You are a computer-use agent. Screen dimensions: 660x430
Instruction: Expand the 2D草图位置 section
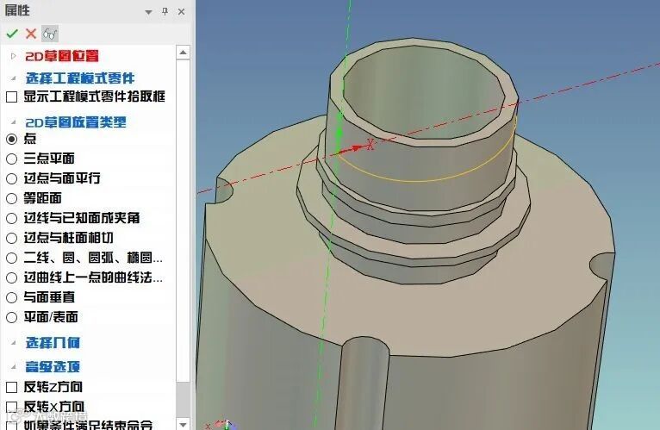click(x=13, y=56)
